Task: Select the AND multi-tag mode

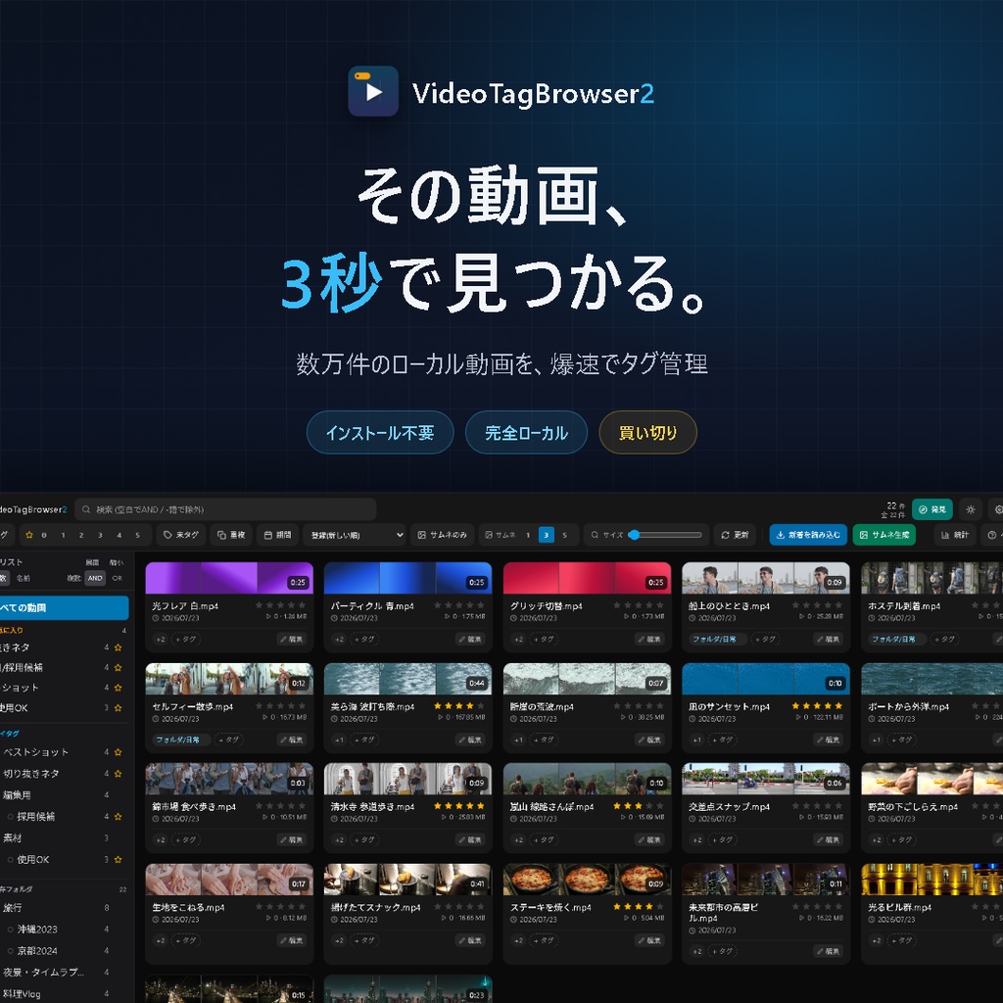Action: click(x=95, y=578)
